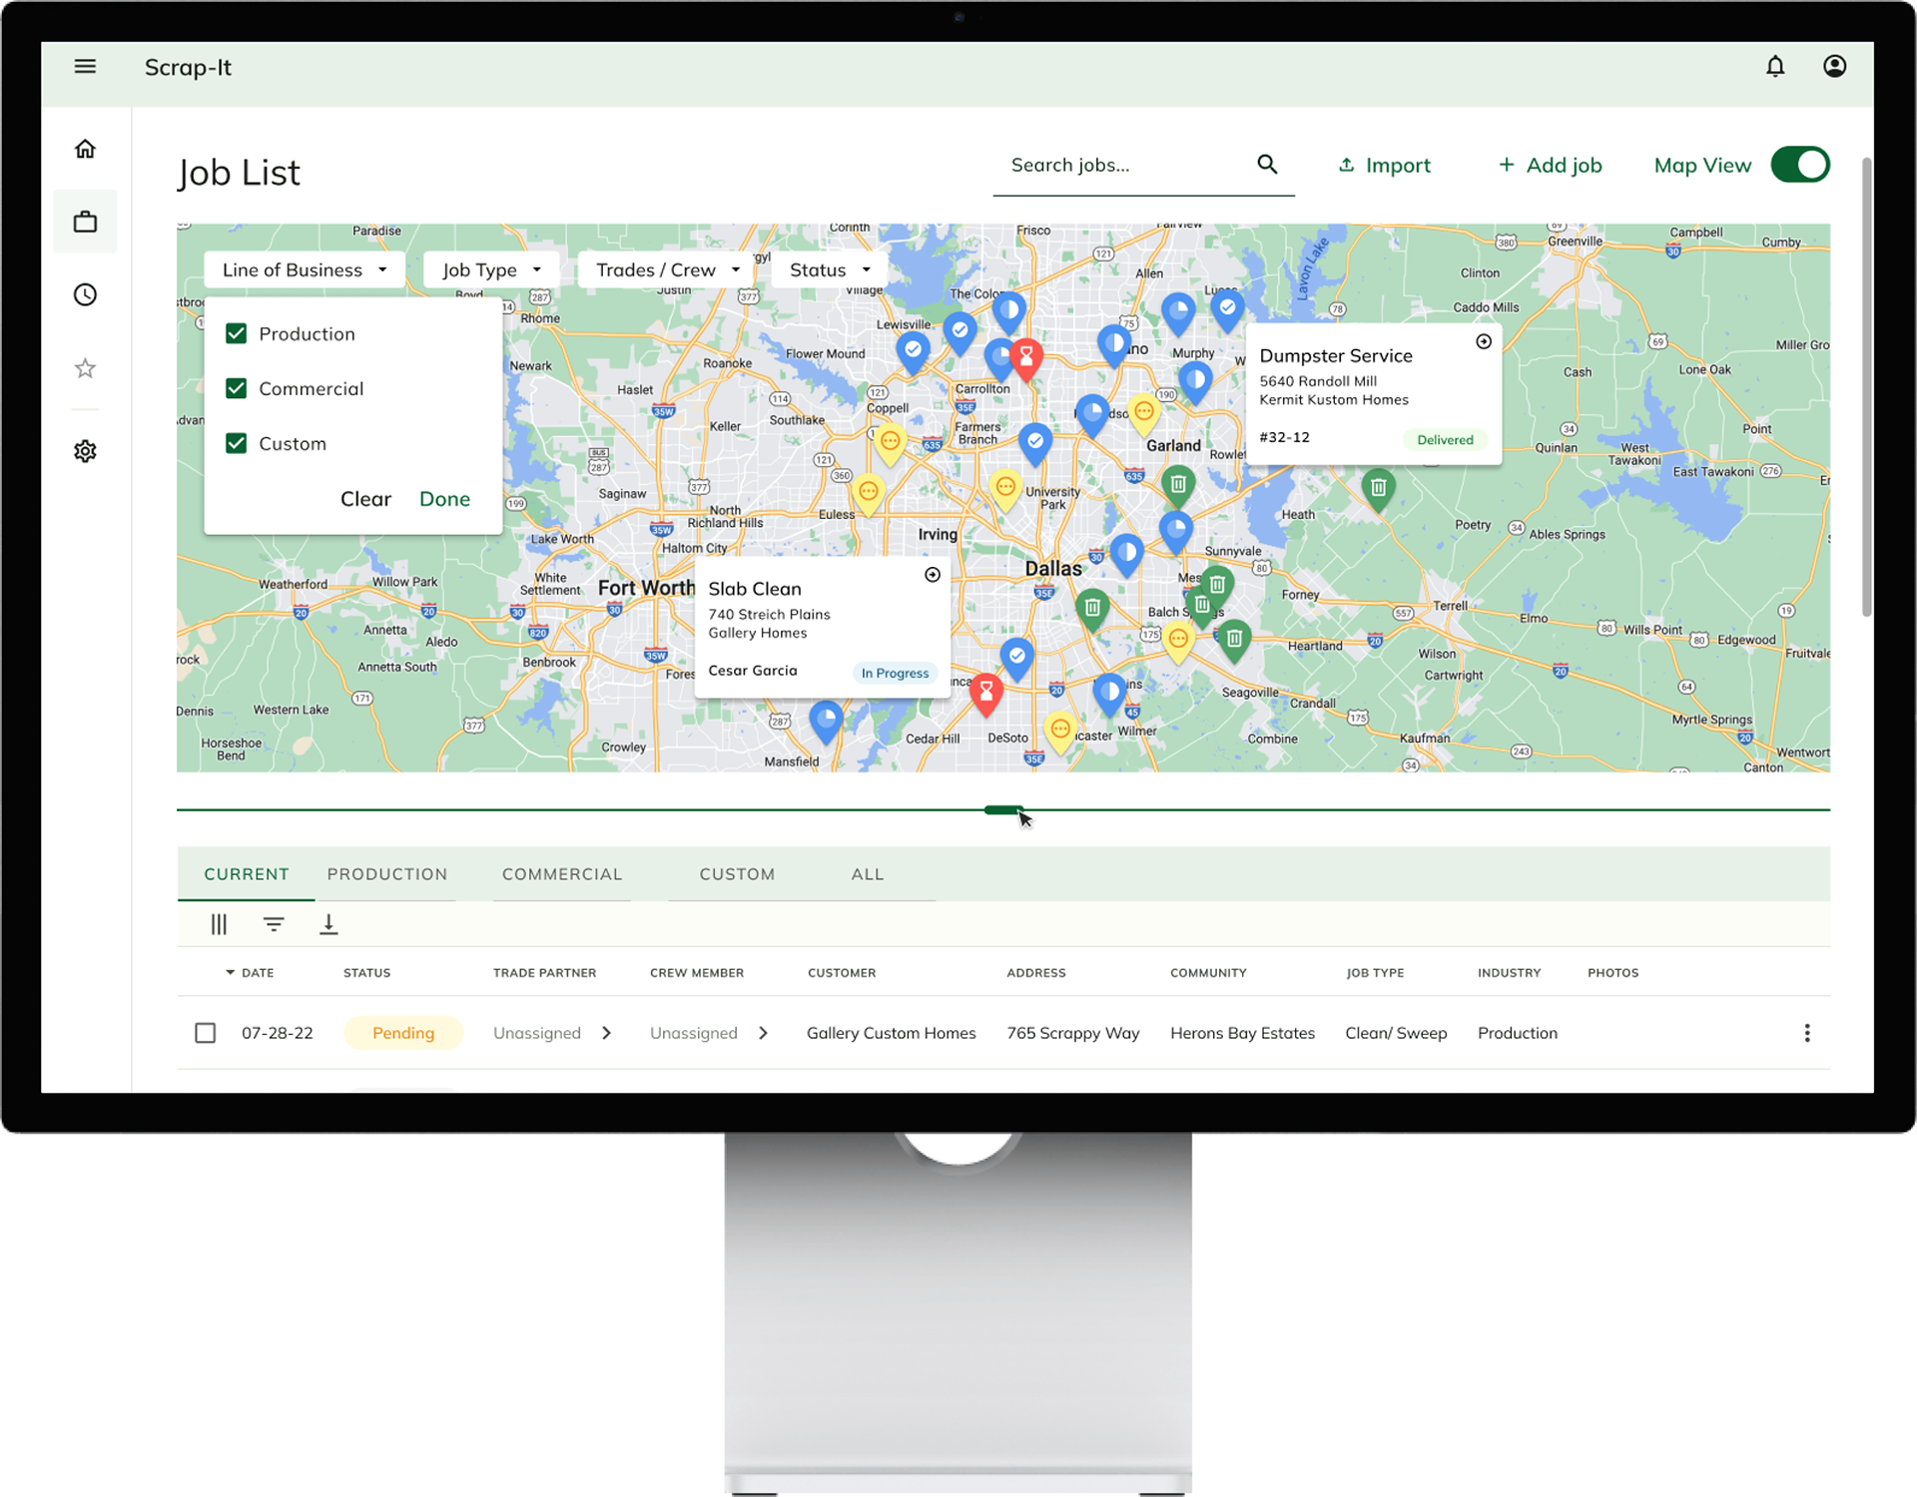Viewport: 1917px width, 1497px height.
Task: Select the 07-28-22 row checkbox
Action: click(205, 1033)
